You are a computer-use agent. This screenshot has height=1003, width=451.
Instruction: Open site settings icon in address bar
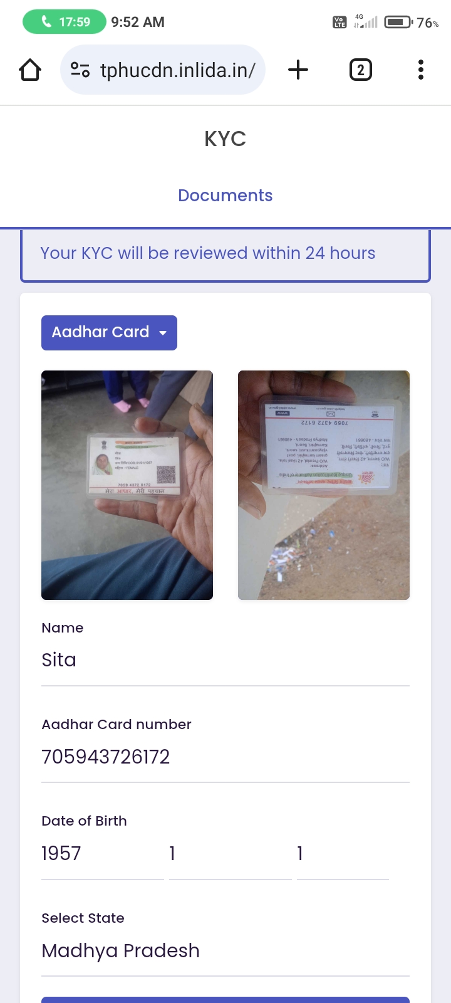point(80,70)
